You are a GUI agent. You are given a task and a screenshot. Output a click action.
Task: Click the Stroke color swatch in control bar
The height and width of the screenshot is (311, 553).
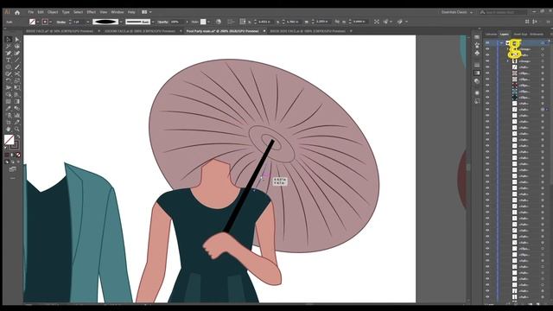45,22
